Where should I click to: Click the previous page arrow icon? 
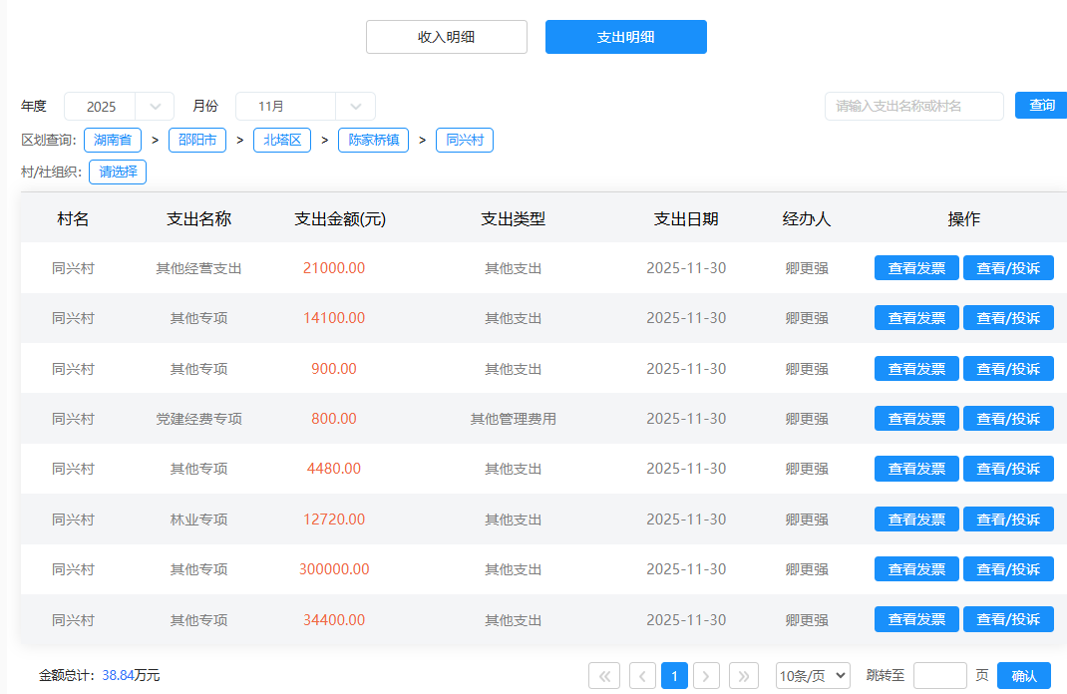click(642, 676)
